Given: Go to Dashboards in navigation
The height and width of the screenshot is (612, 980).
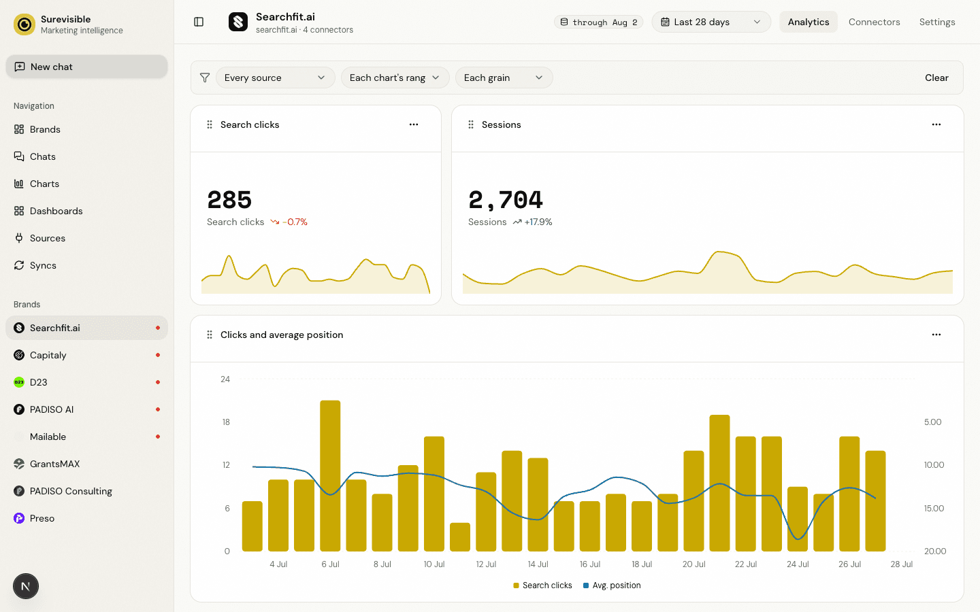Looking at the screenshot, I should 86,211.
